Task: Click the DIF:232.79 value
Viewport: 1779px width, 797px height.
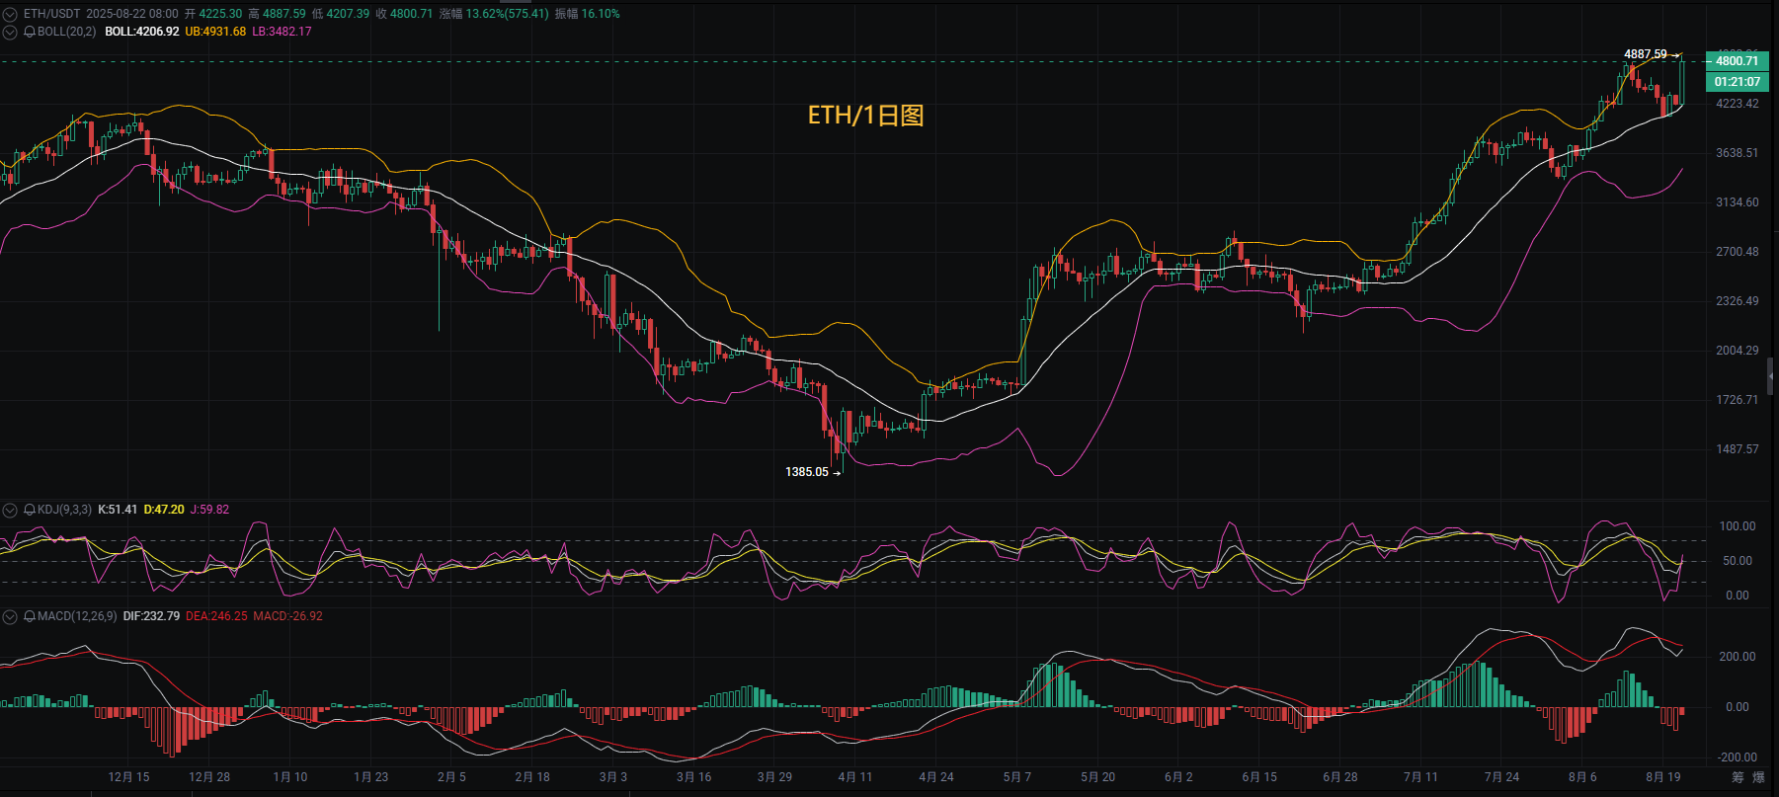Action: click(151, 616)
